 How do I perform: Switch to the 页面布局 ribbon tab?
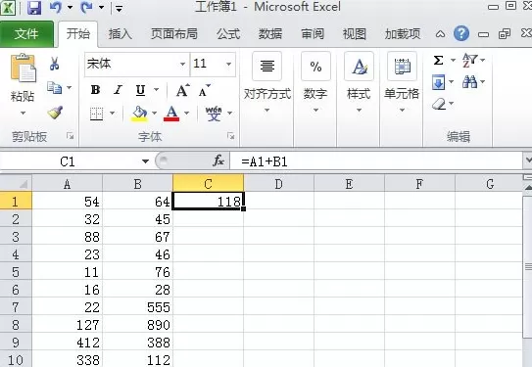point(174,34)
